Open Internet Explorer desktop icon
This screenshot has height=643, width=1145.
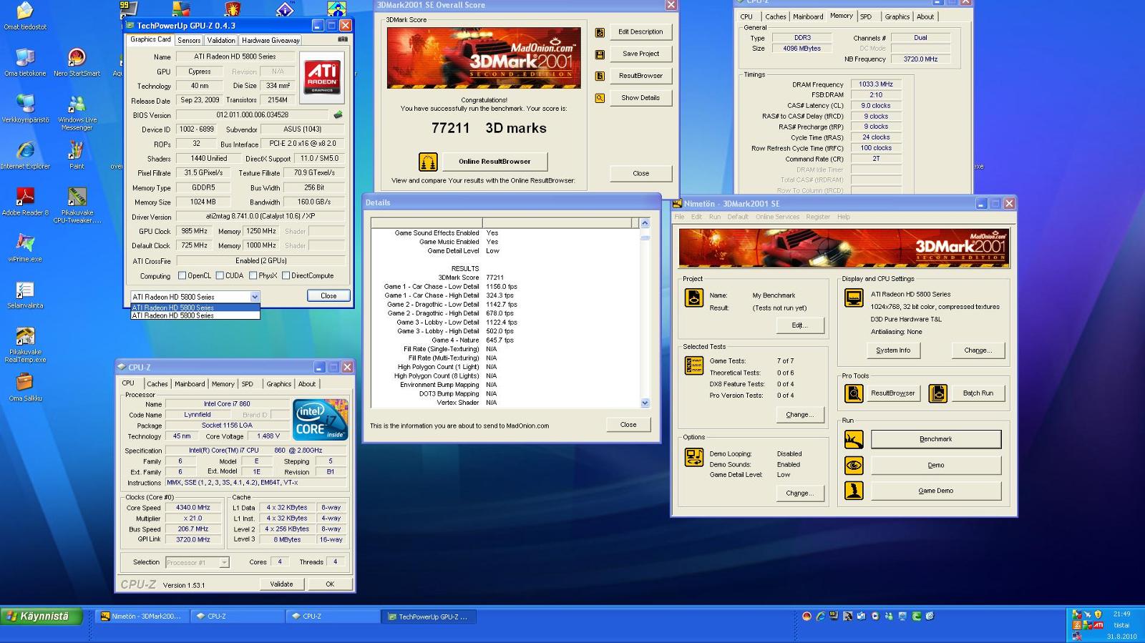pos(26,150)
